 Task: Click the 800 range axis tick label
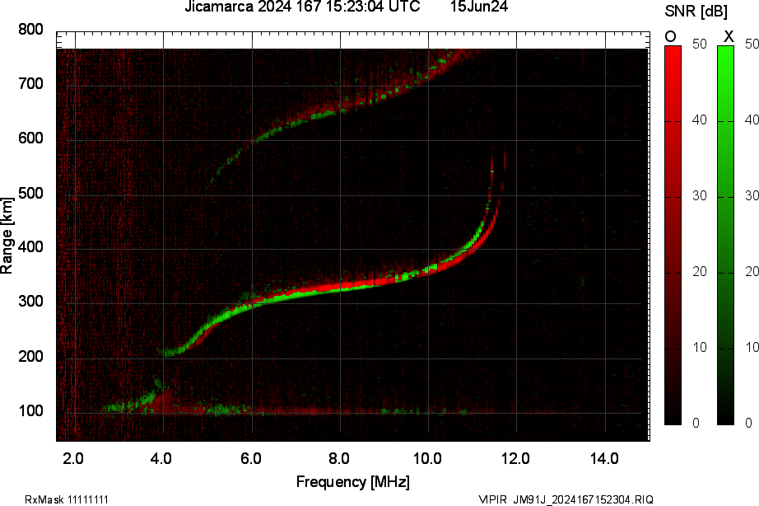coord(30,30)
